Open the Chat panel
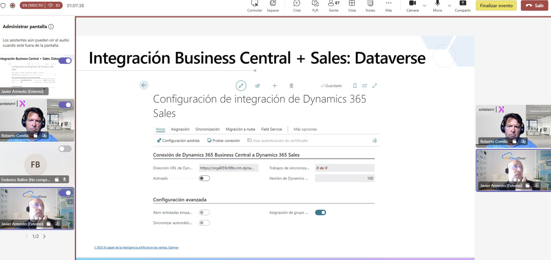551x260 pixels. 296,6
